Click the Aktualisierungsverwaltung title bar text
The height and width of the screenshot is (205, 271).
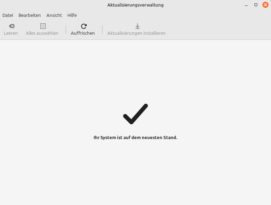[135, 5]
